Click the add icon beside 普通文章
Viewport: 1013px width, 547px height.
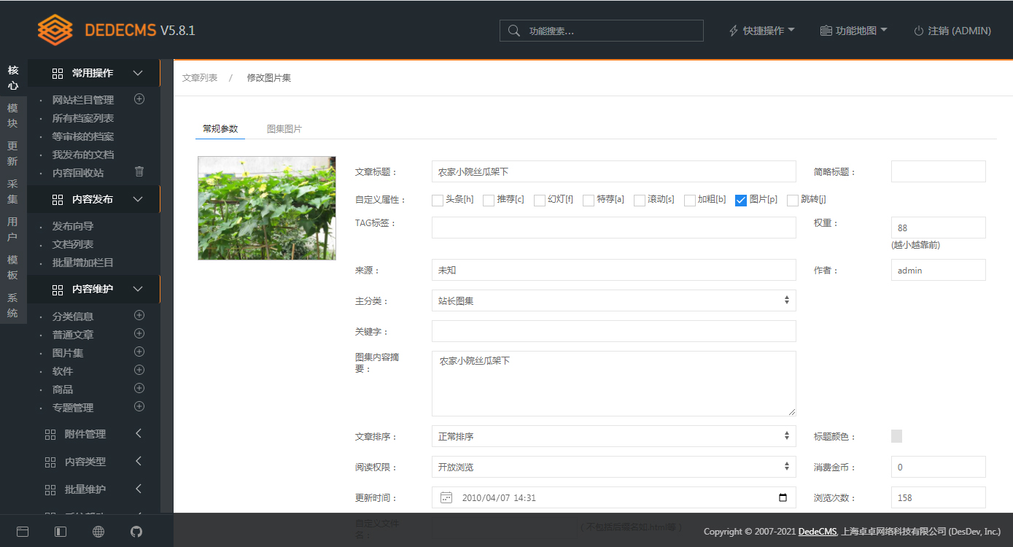[139, 333]
